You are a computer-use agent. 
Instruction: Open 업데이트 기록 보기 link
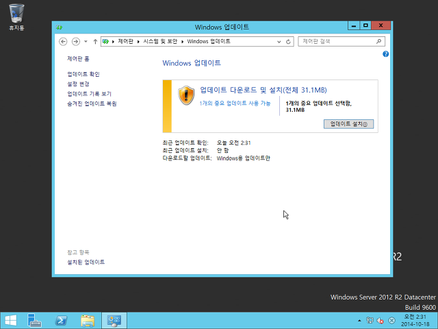(90, 94)
